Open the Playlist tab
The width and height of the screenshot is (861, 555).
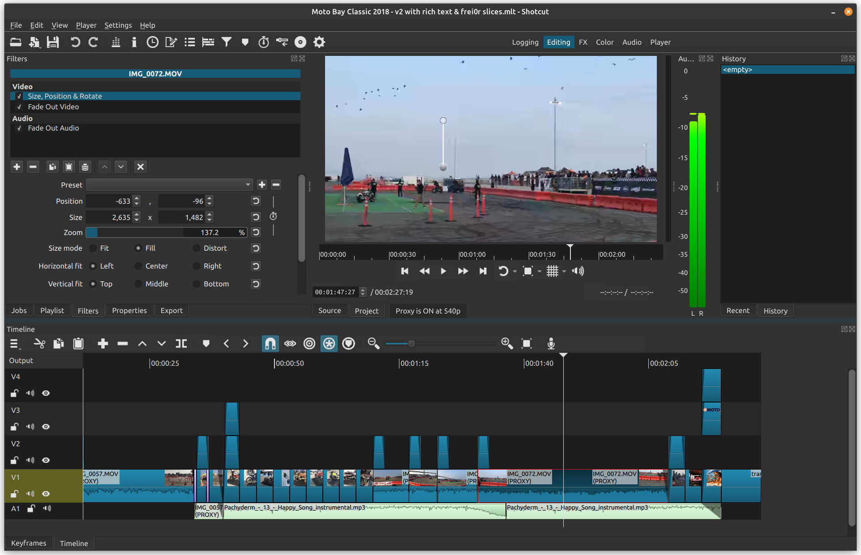51,310
